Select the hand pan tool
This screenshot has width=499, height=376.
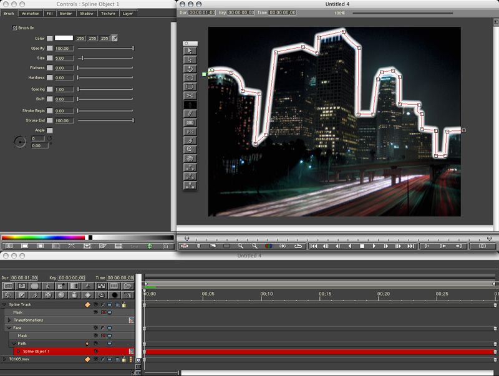(x=190, y=158)
